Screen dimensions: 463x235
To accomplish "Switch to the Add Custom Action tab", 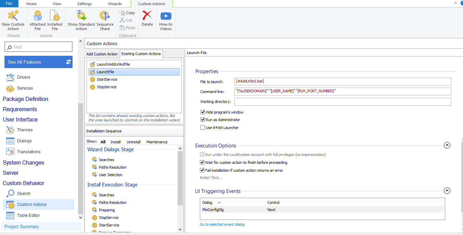I will pyautogui.click(x=102, y=54).
